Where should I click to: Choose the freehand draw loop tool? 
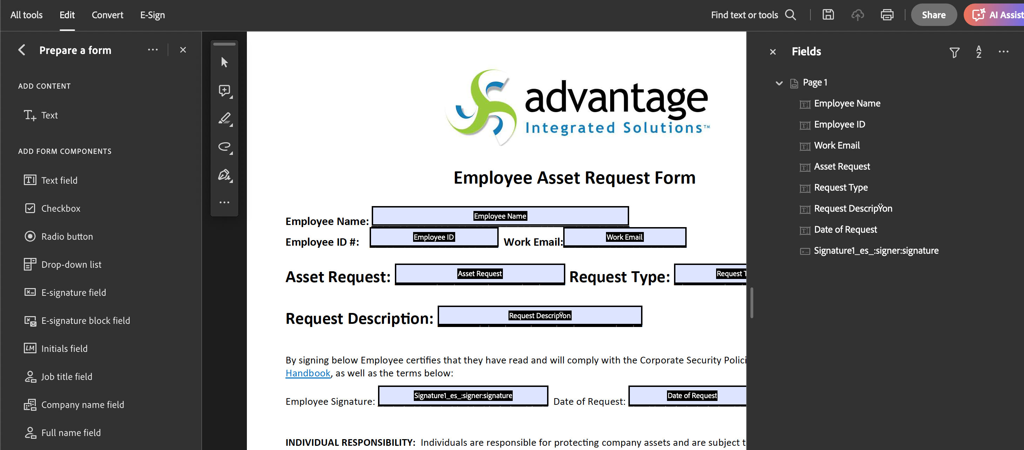pos(224,146)
